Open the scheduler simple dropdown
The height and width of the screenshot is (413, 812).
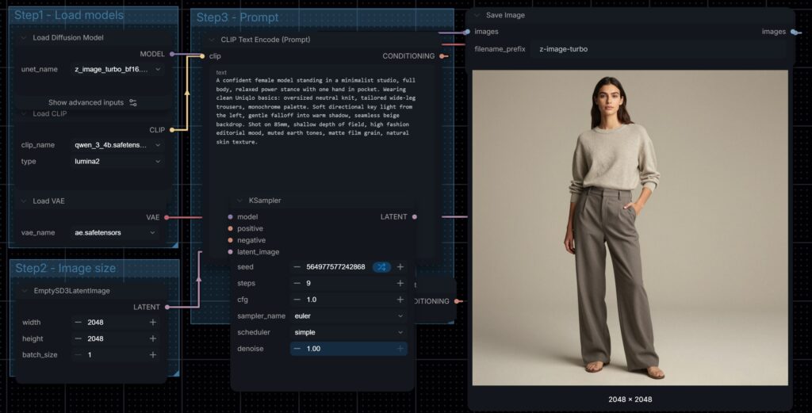click(349, 333)
